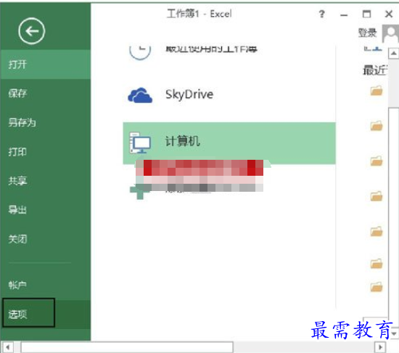Open the fourth recent folder icon

377,196
